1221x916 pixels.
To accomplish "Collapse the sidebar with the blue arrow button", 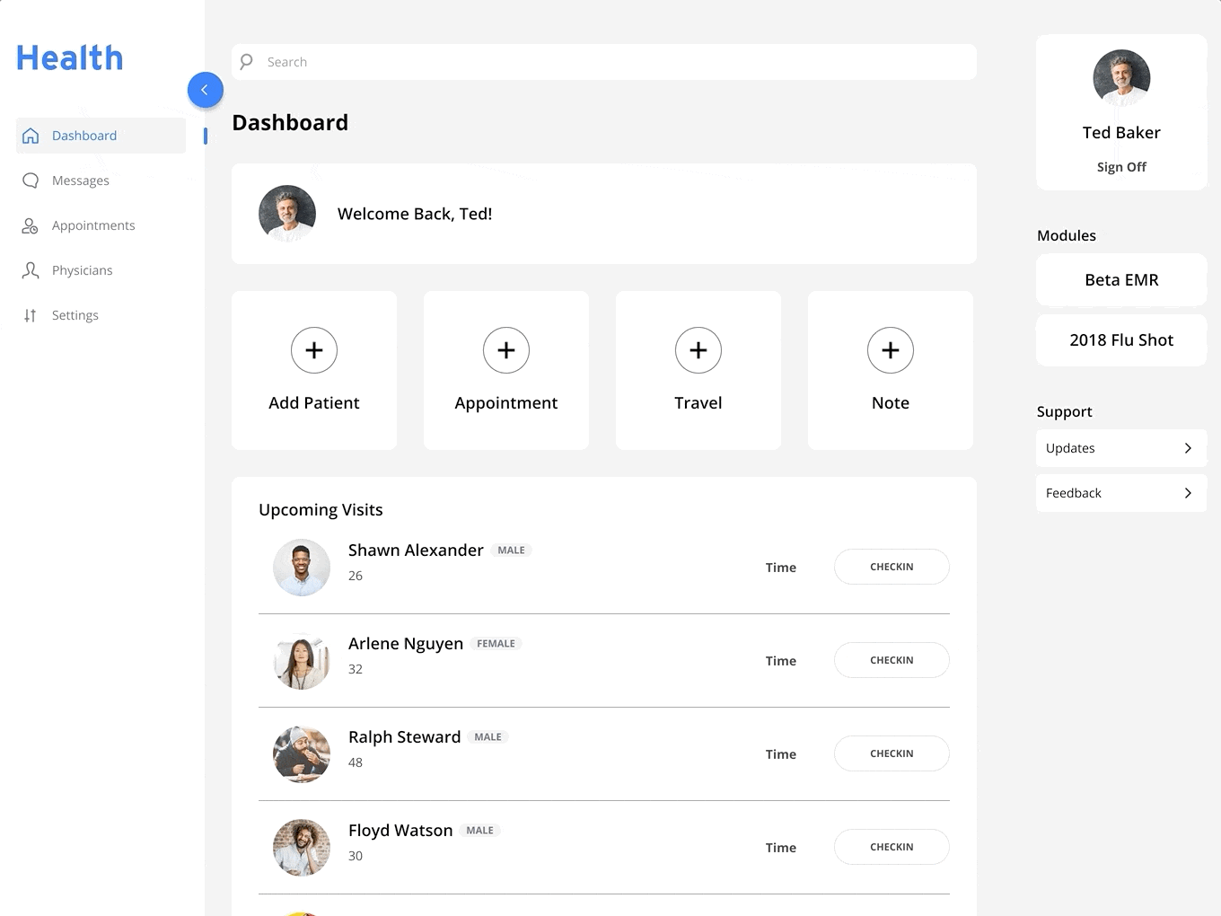I will click(x=205, y=90).
